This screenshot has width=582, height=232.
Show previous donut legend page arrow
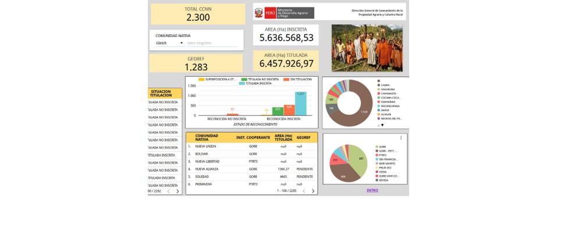(379, 125)
